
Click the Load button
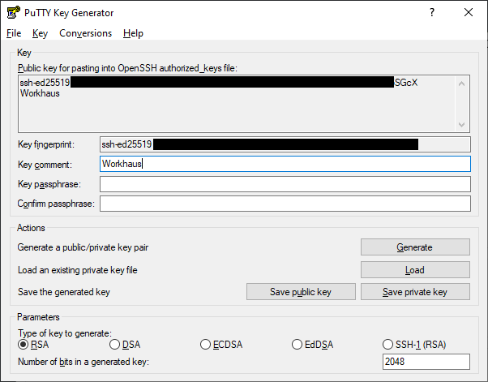tap(415, 269)
